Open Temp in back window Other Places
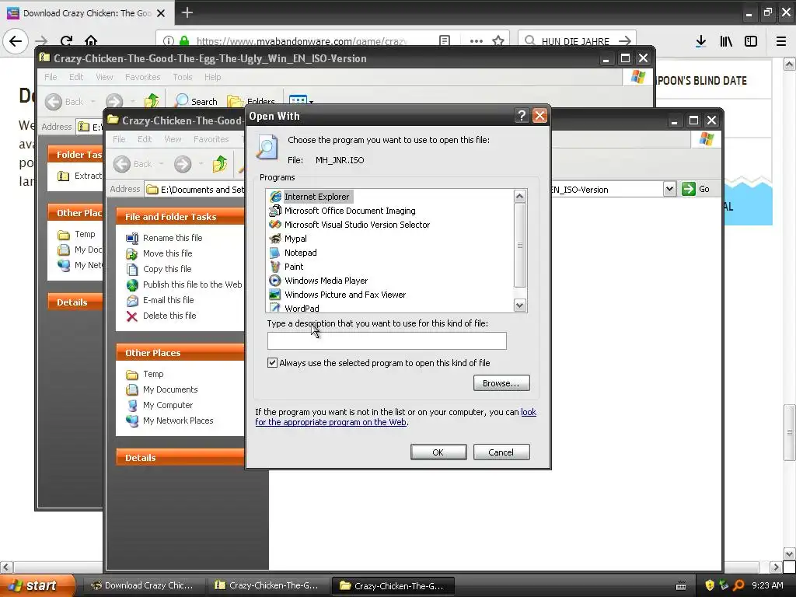The image size is (796, 597). [84, 234]
